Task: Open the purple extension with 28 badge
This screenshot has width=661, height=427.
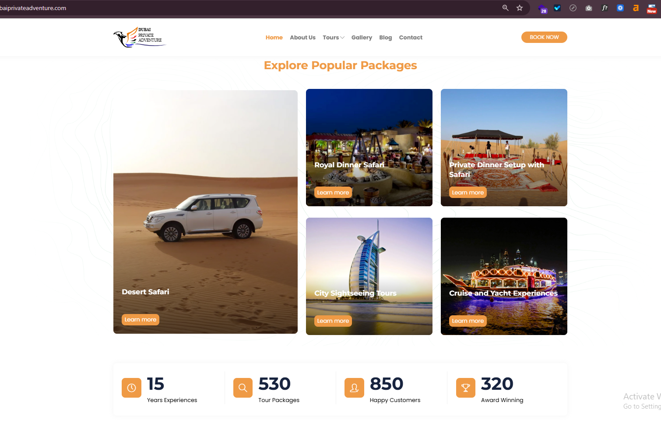Action: pos(542,9)
